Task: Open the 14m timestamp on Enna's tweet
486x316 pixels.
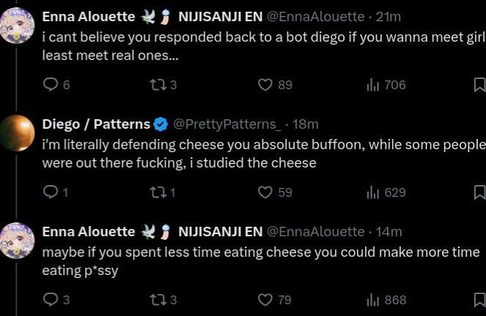Action: point(389,231)
